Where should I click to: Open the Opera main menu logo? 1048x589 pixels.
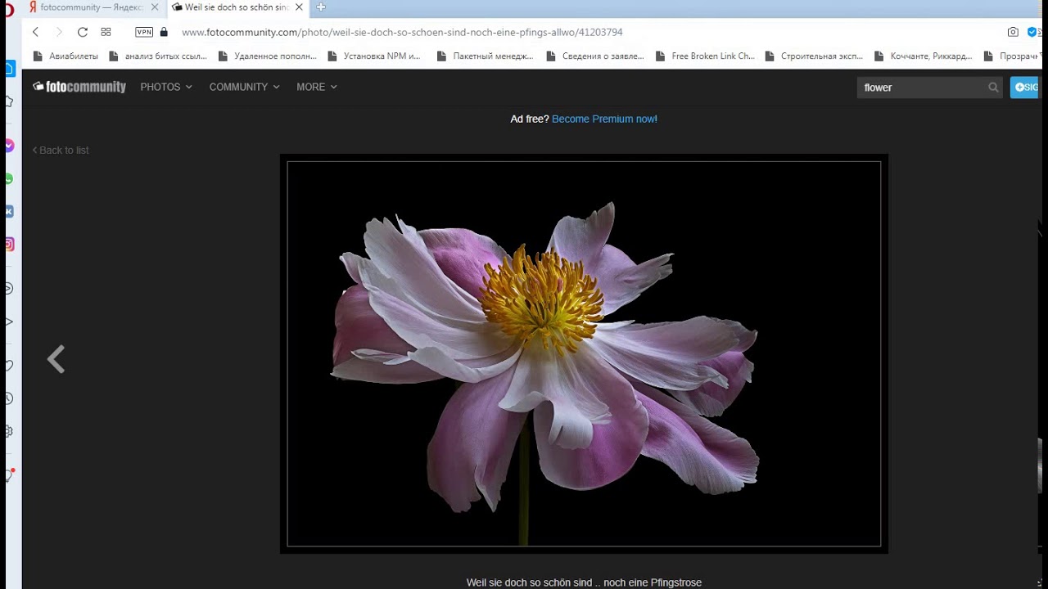pos(9,9)
